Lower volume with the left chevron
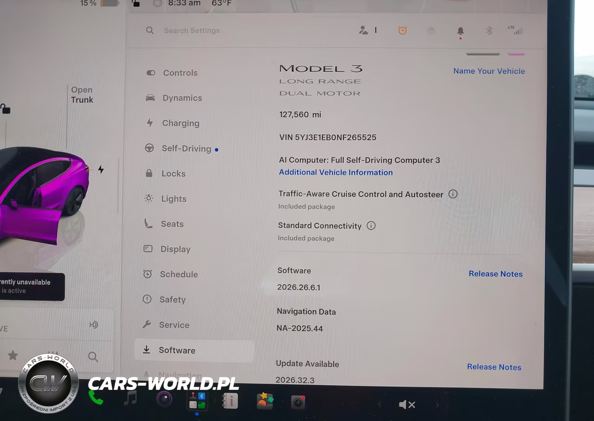 [x=379, y=404]
